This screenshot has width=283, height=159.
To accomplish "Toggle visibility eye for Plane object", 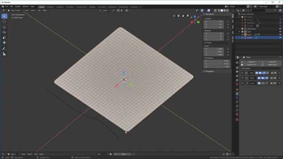I will (280, 34).
